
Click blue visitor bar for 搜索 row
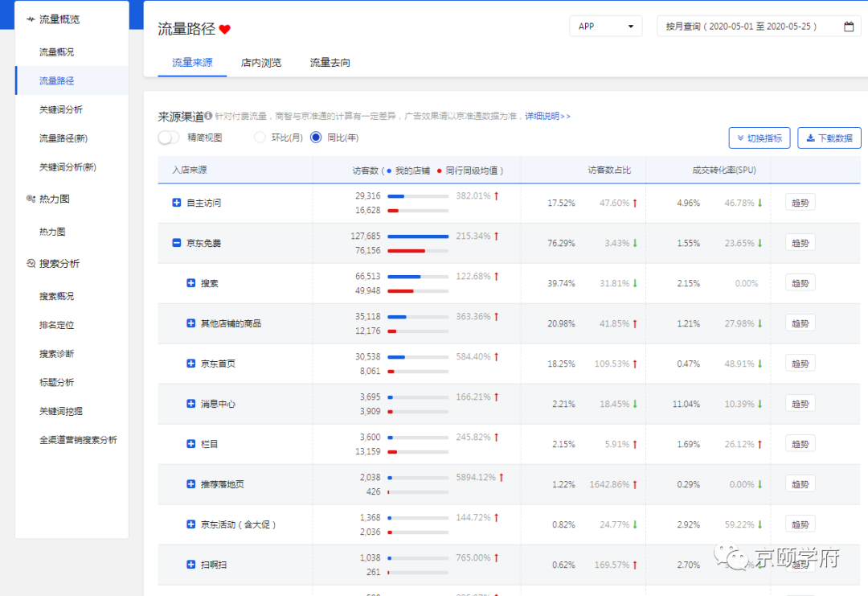404,277
